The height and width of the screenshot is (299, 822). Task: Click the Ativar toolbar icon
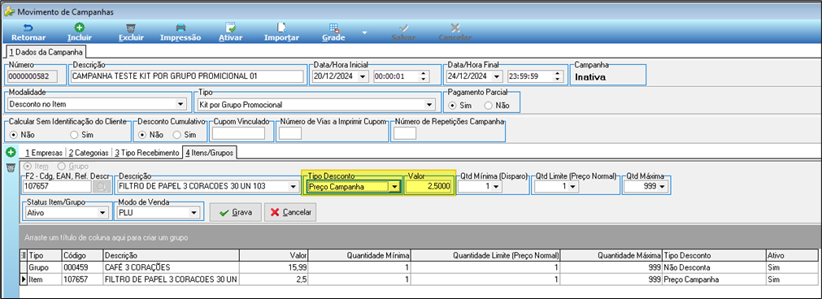(230, 28)
